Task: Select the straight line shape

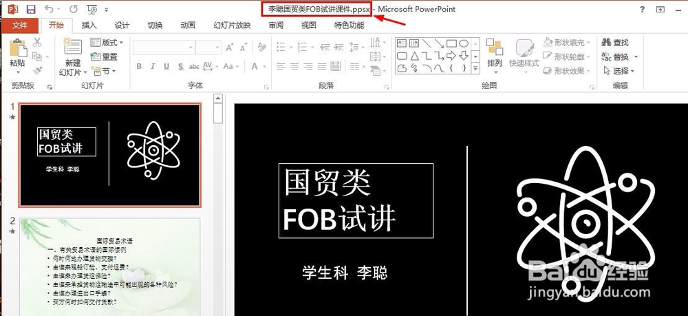Action: point(427,43)
